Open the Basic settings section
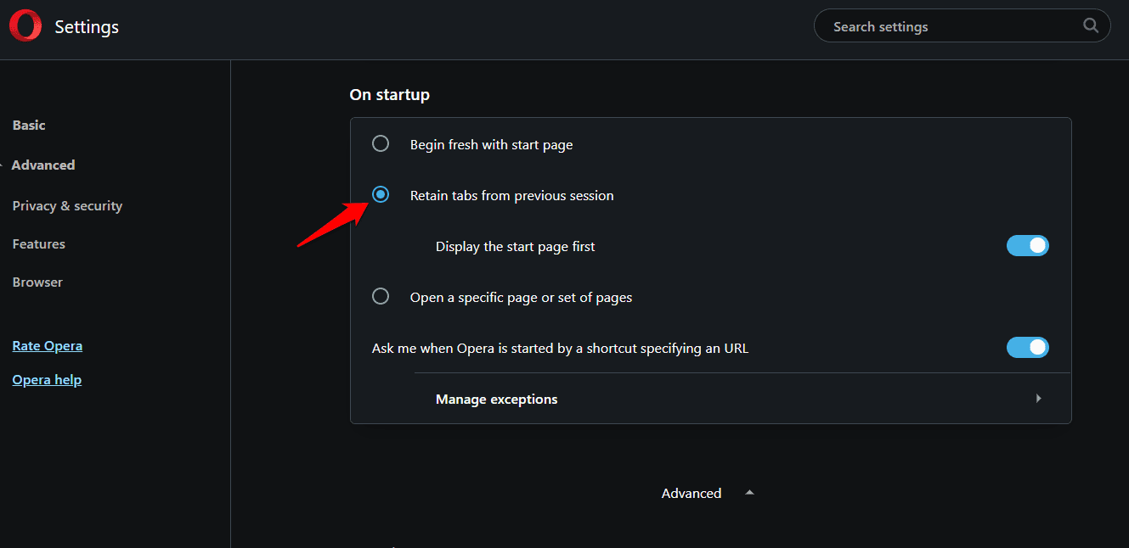Screen dimensions: 1129x548 click(x=28, y=125)
